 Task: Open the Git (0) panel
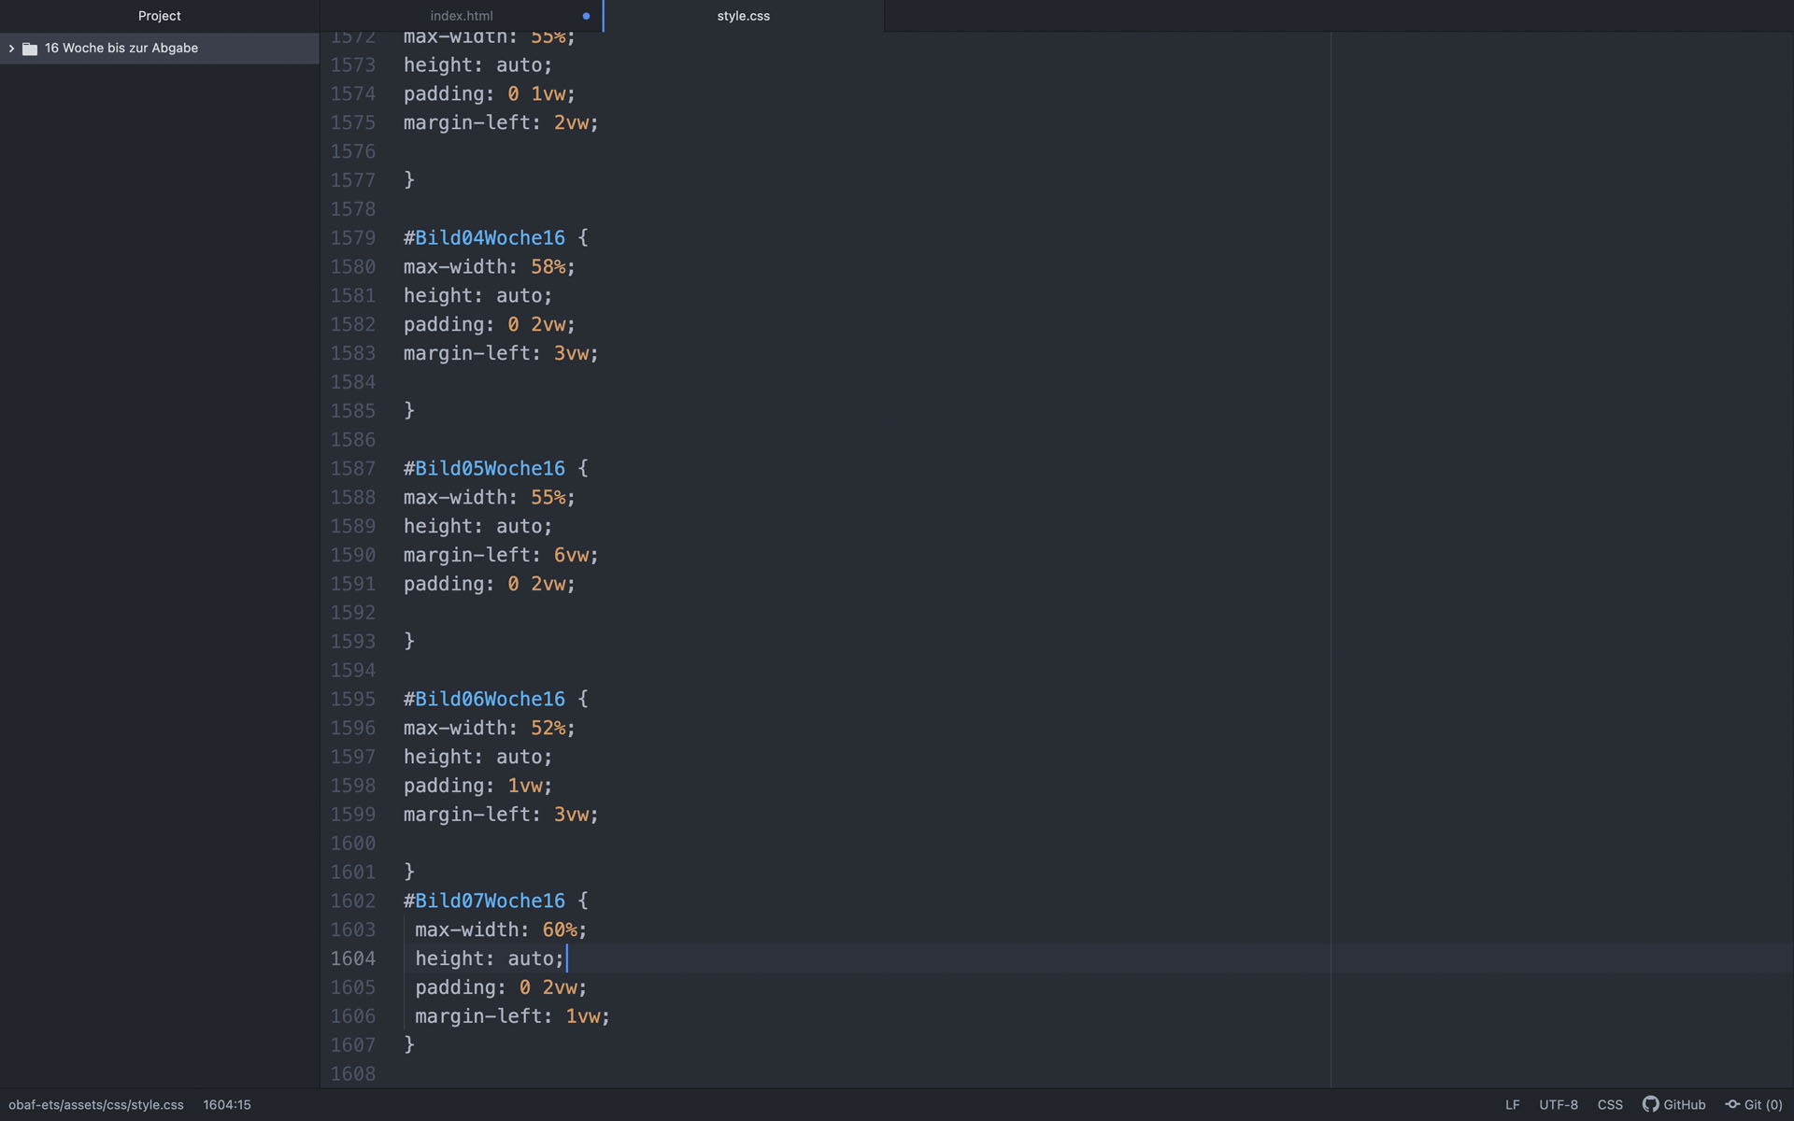[x=1754, y=1104]
